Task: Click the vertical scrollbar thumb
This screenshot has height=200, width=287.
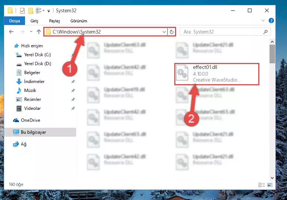Action: pos(272,54)
